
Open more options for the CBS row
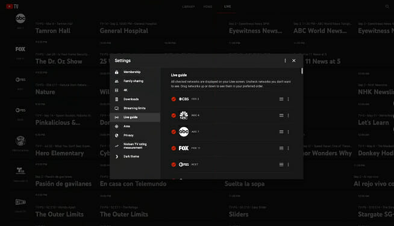(288, 99)
